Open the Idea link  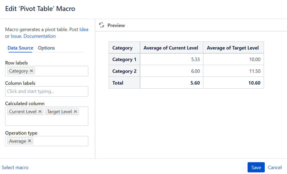click(x=84, y=30)
